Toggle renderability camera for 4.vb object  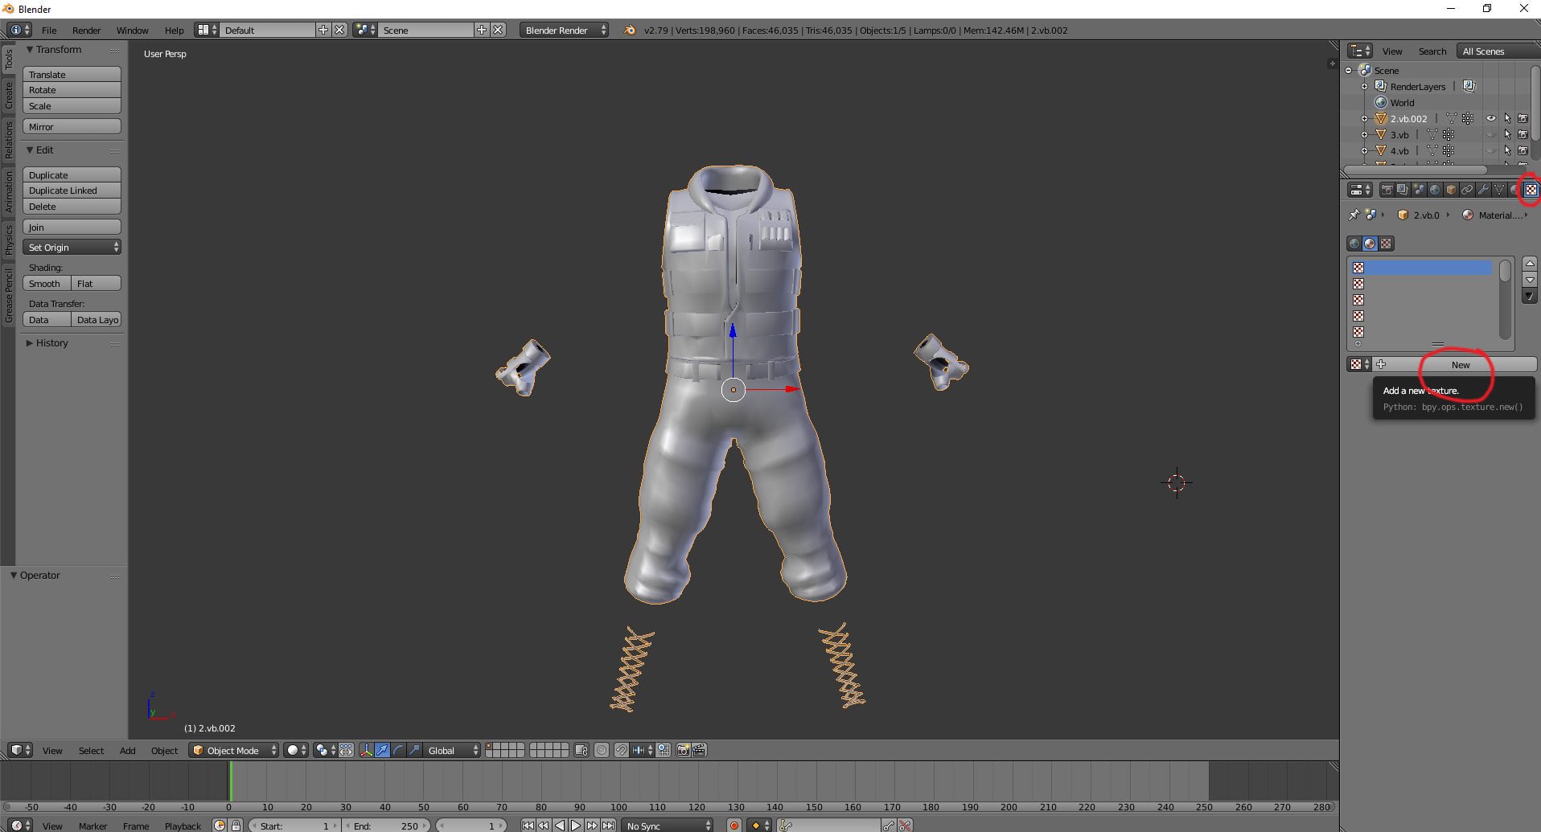coord(1523,150)
